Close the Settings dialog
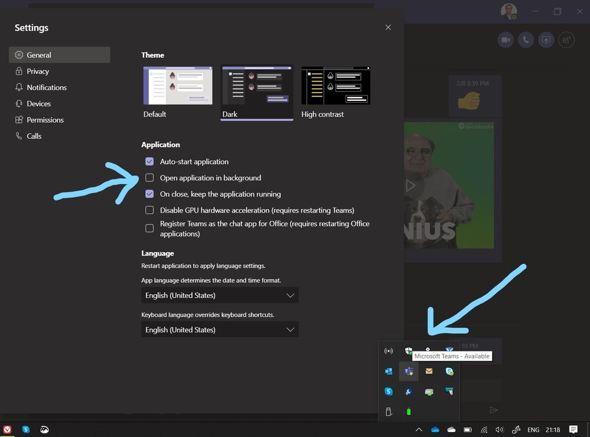590x437 pixels. click(388, 28)
